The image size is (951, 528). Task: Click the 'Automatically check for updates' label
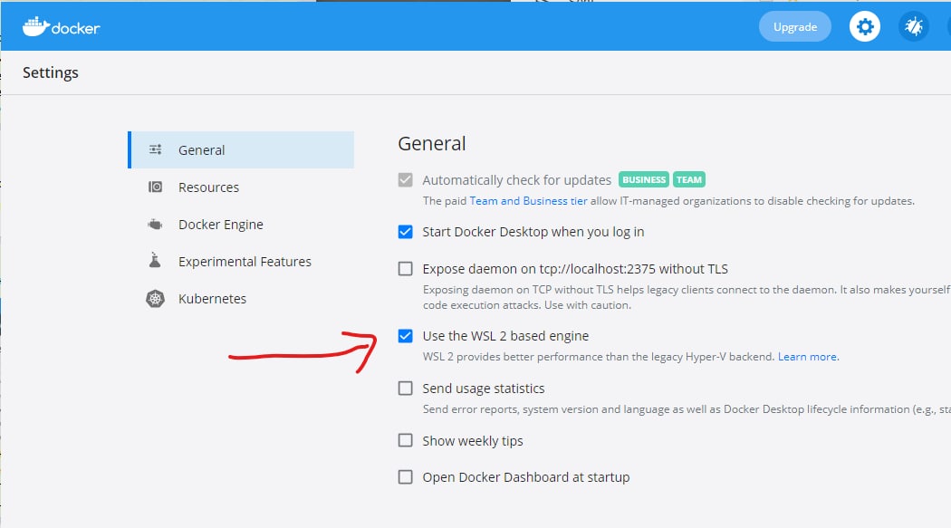[x=517, y=180]
